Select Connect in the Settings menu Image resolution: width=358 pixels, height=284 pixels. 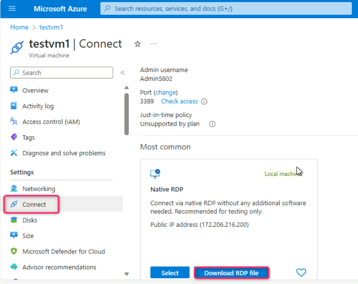(x=34, y=204)
